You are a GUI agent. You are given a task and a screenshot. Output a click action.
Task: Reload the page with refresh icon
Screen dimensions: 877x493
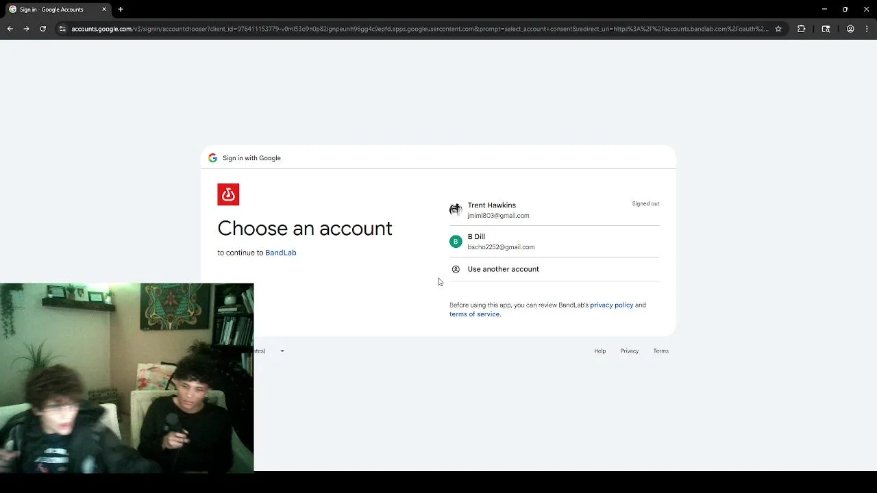pyautogui.click(x=42, y=29)
